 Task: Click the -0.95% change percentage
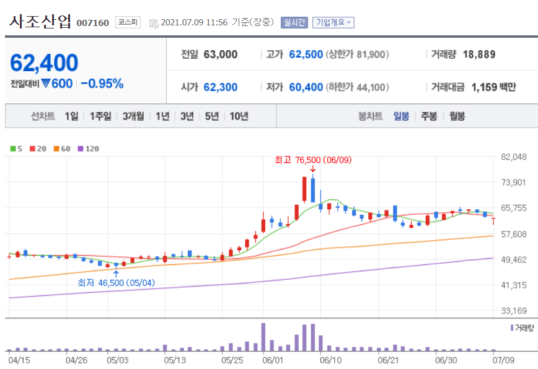coord(102,83)
